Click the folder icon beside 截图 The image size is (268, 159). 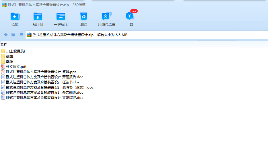tap(3, 56)
